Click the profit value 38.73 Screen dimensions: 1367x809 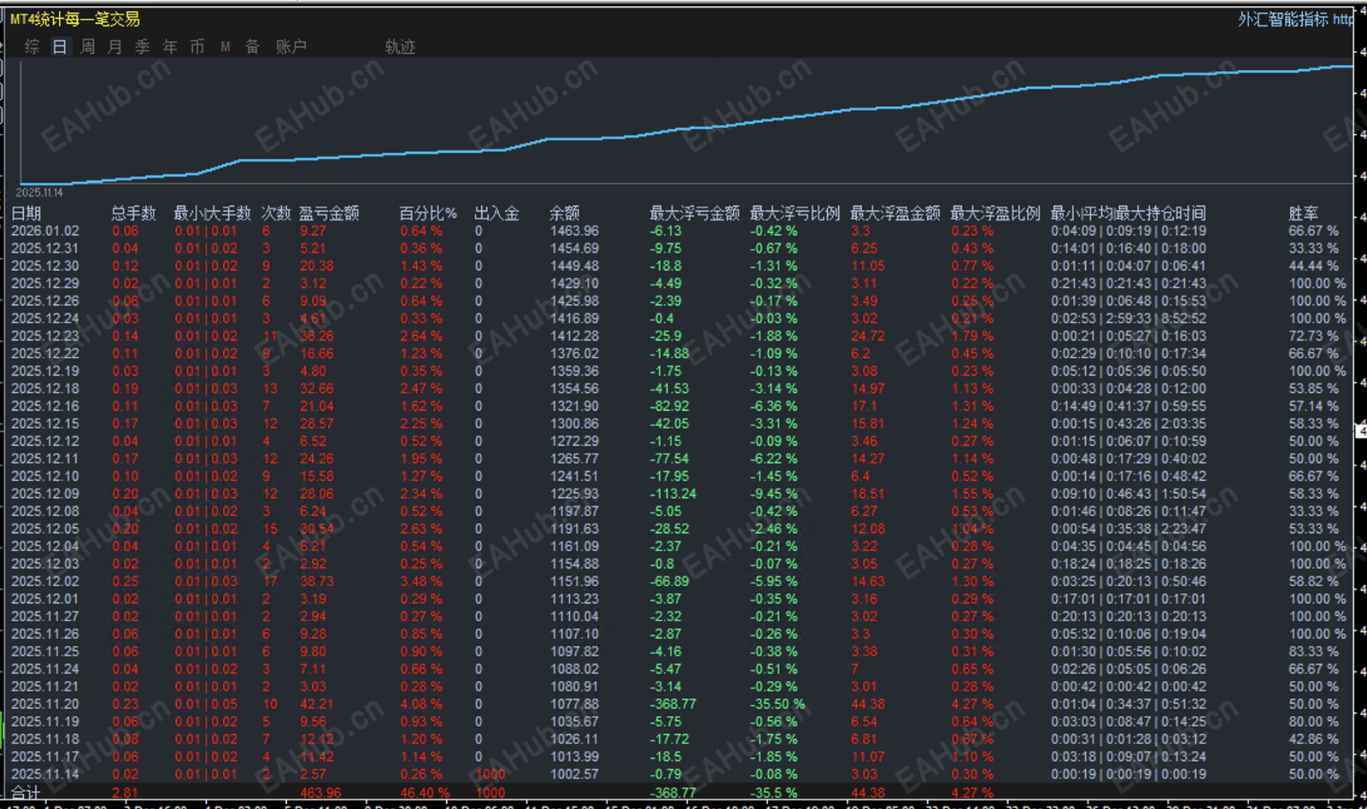tap(317, 581)
